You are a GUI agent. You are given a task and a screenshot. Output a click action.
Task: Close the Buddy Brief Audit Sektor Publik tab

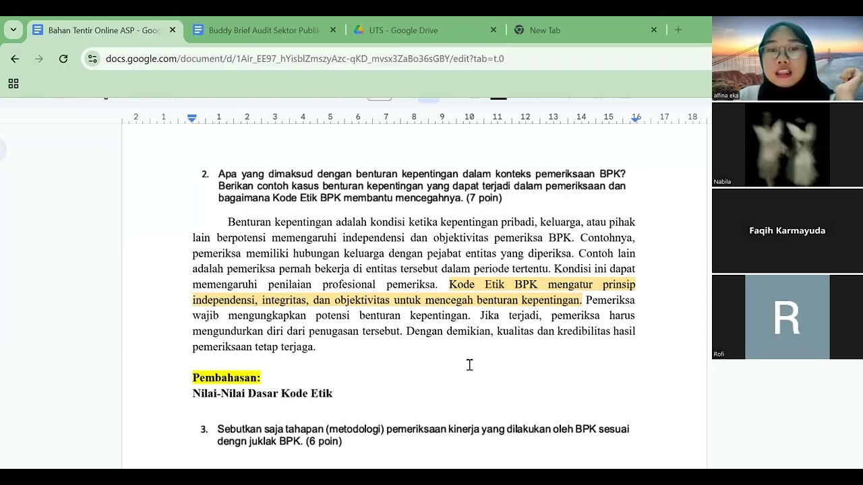(x=333, y=30)
